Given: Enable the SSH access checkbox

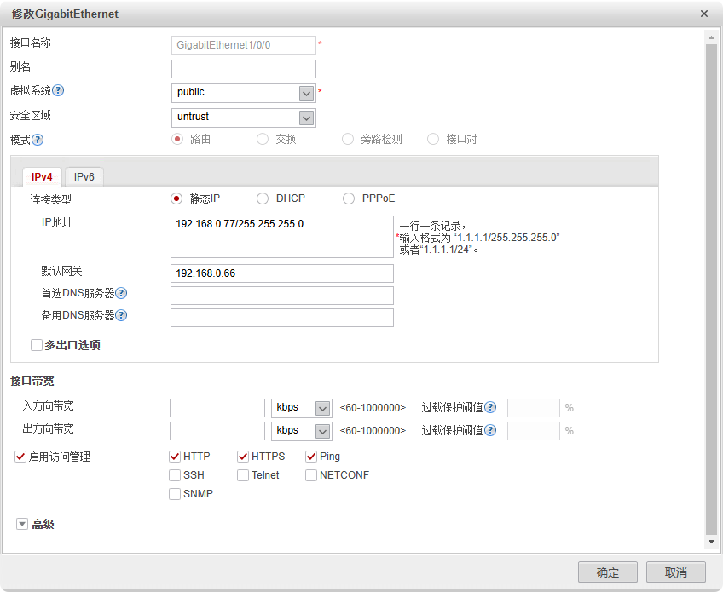Looking at the screenshot, I should point(175,475).
